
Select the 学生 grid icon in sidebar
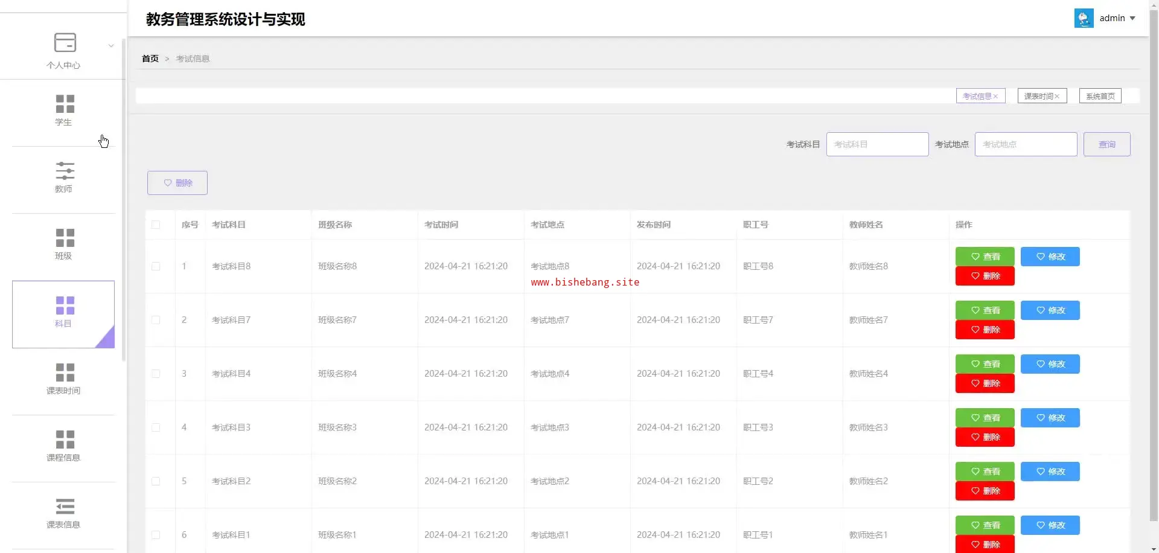[65, 104]
